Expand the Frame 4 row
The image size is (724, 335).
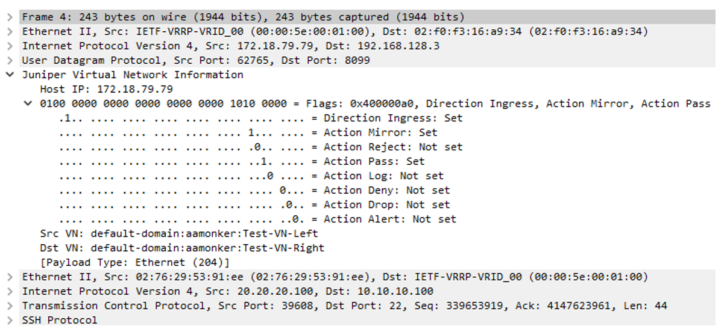pos(10,17)
